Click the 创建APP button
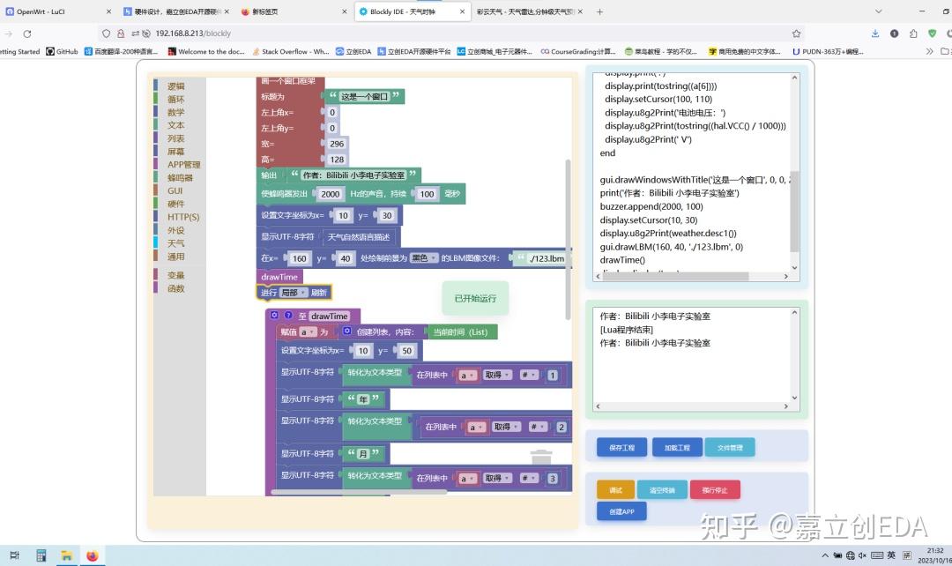 pyautogui.click(x=621, y=510)
